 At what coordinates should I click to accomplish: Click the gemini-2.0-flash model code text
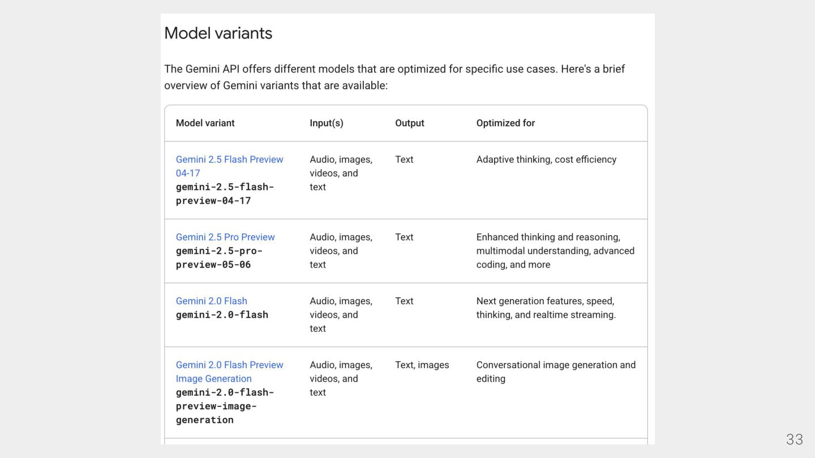tap(222, 314)
